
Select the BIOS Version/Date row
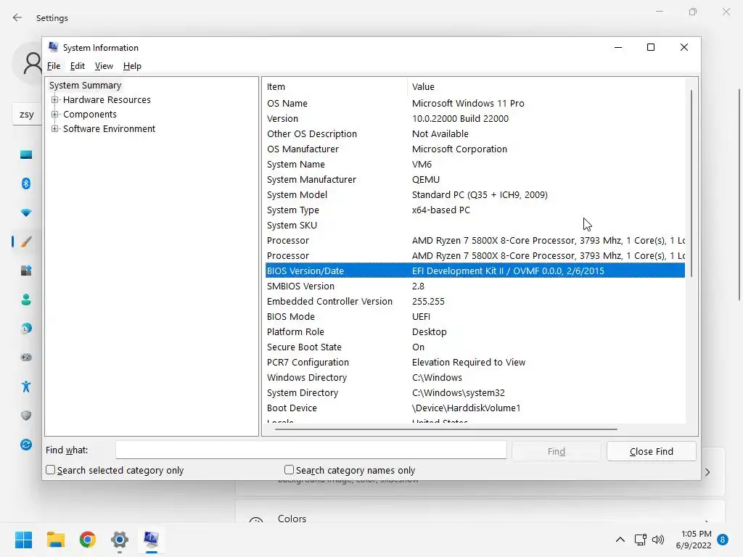point(475,271)
